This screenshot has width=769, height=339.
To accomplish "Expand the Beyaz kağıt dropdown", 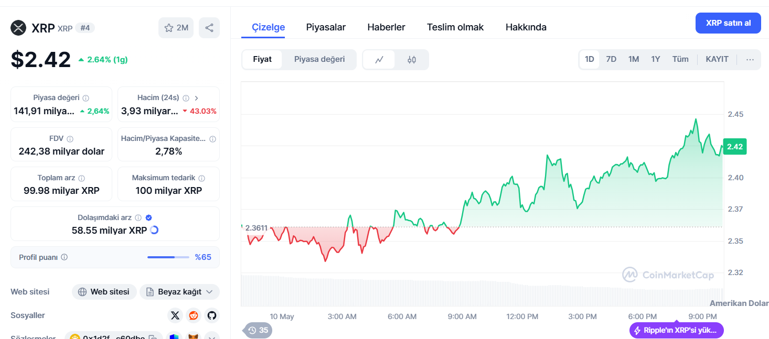I will pyautogui.click(x=179, y=292).
